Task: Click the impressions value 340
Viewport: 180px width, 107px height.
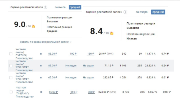Action: click(124, 54)
